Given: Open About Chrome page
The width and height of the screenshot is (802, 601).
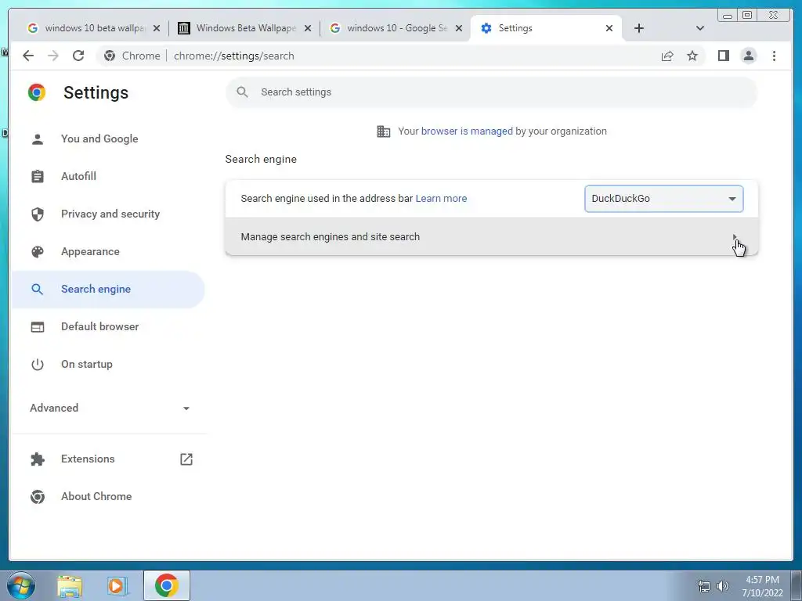Looking at the screenshot, I should [x=108, y=496].
